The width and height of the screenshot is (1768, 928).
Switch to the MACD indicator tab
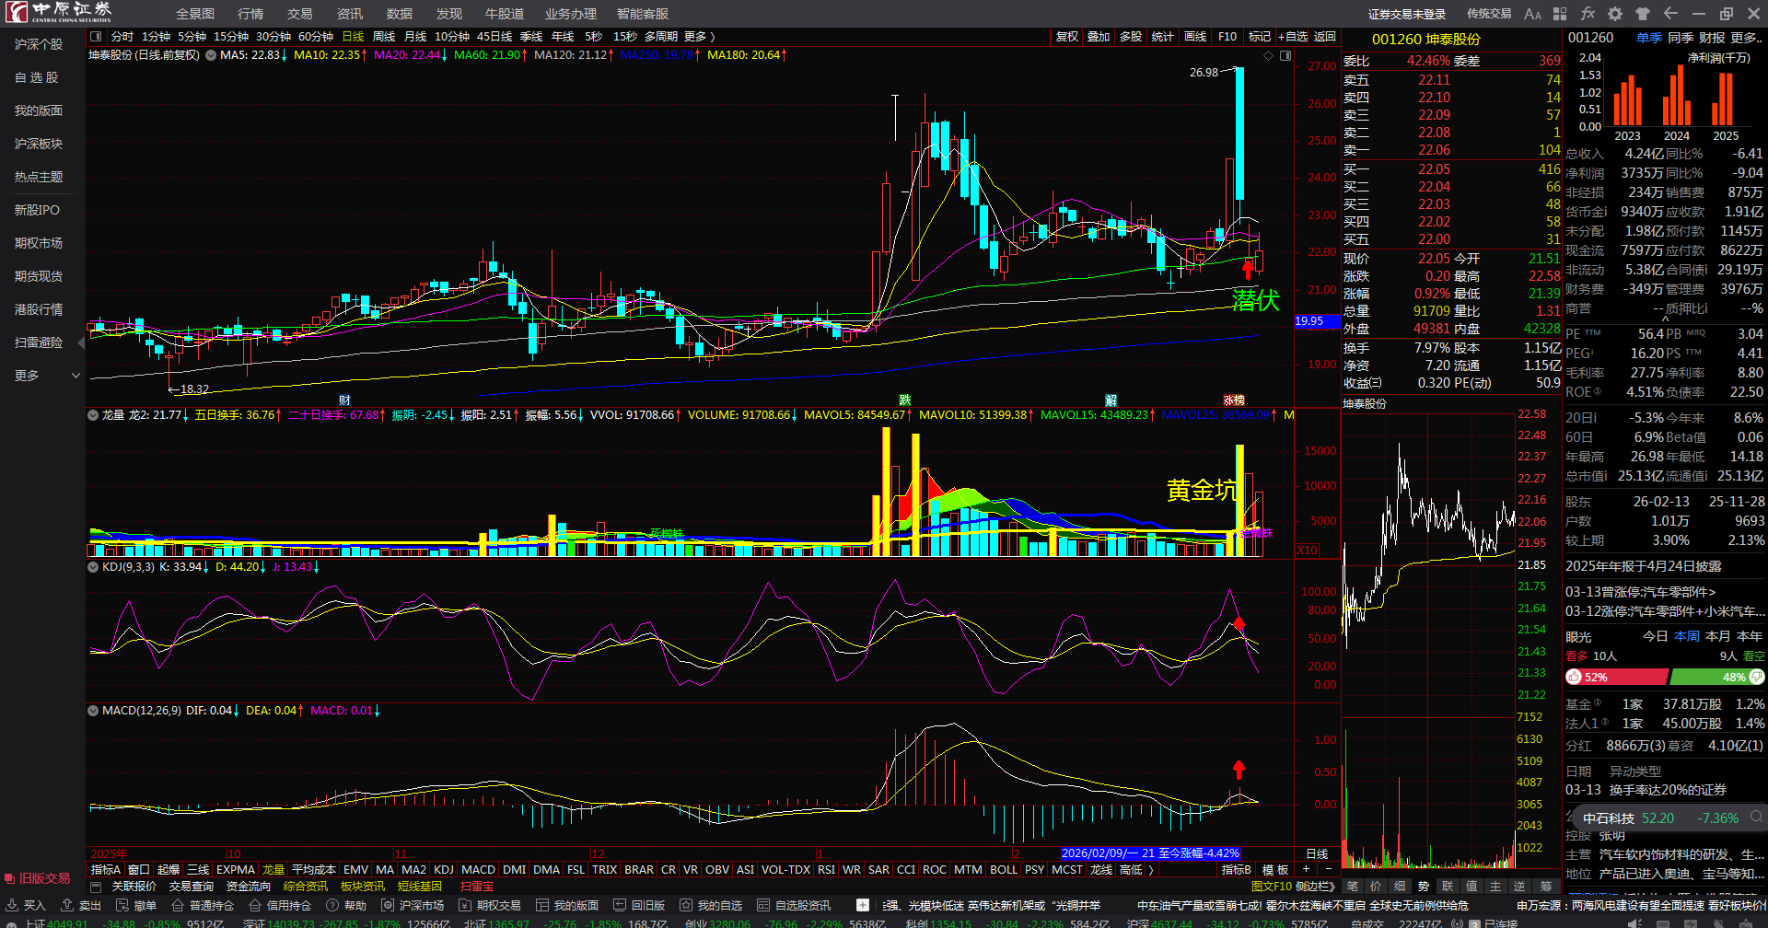pos(478,870)
